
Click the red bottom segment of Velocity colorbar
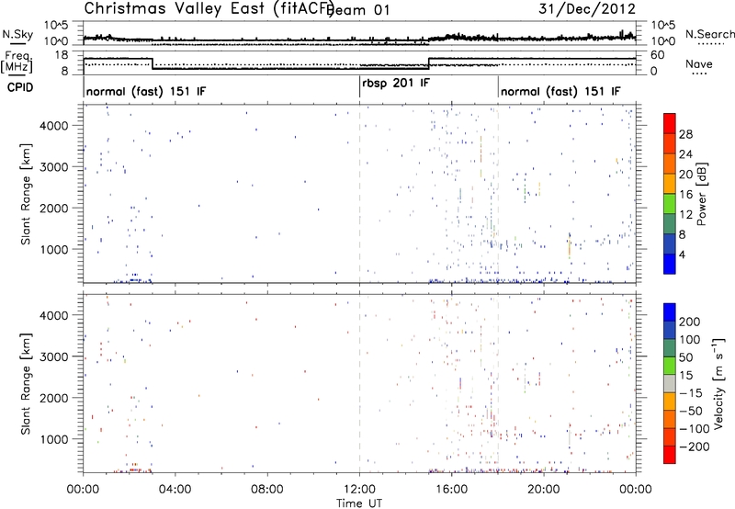(670, 455)
